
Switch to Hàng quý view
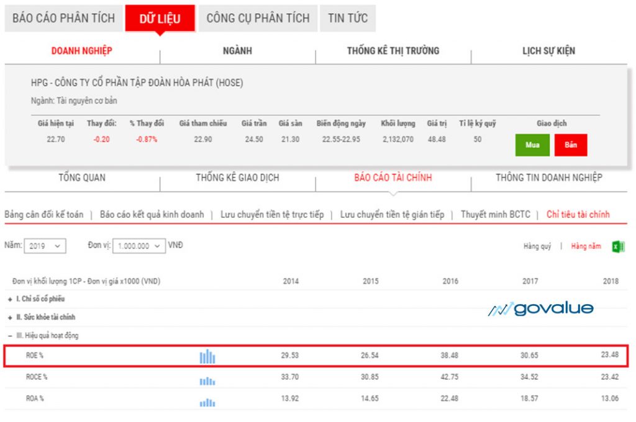537,246
